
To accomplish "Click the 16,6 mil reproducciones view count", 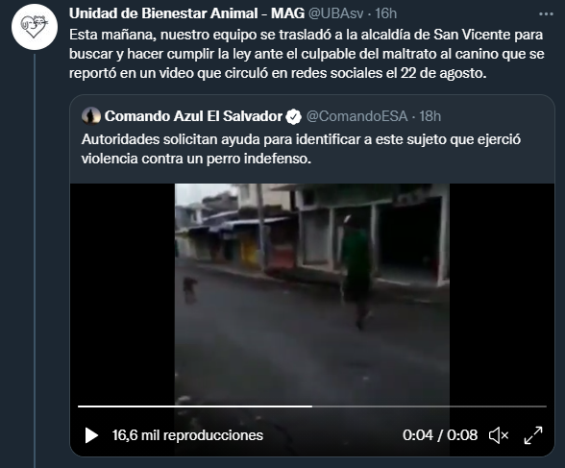I will (187, 435).
